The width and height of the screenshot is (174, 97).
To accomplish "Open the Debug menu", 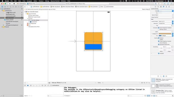I will [47, 1].
